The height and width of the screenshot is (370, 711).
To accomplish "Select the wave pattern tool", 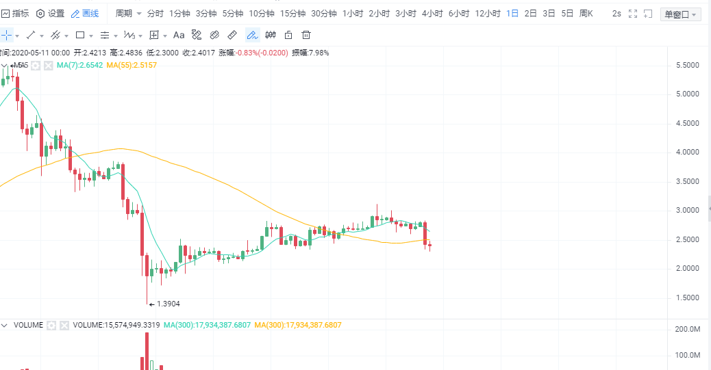I will coord(129,35).
